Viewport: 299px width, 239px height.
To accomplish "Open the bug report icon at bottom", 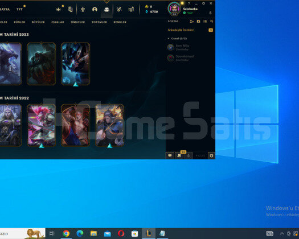I will 211,156.
